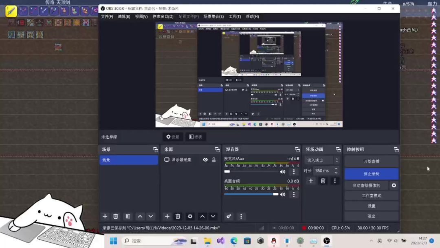The height and width of the screenshot is (248, 440).
Task: Select the 场景 item in scenes list
Action: click(x=129, y=160)
